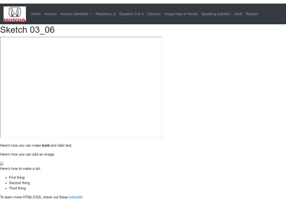Open the Calculus nav link
Screen dimensions: 286x214
tap(154, 14)
